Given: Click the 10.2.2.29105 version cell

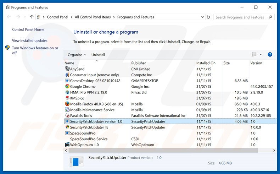Looking at the screenshot, I should [261, 116].
